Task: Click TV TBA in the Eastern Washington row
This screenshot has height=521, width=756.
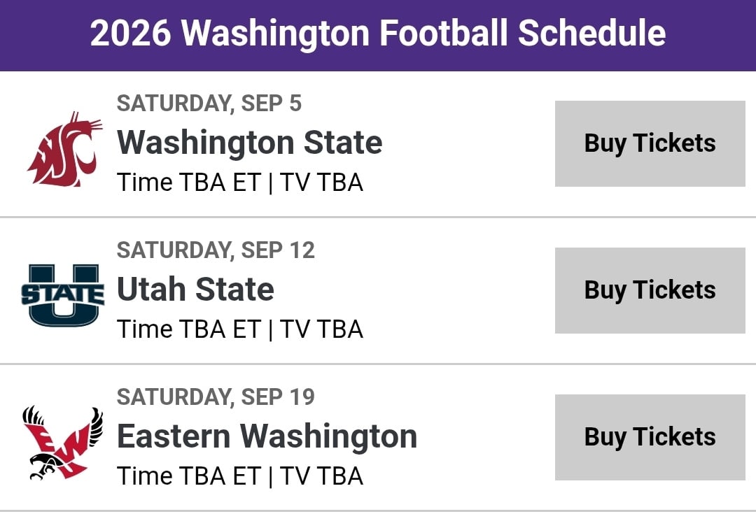Action: tap(321, 476)
